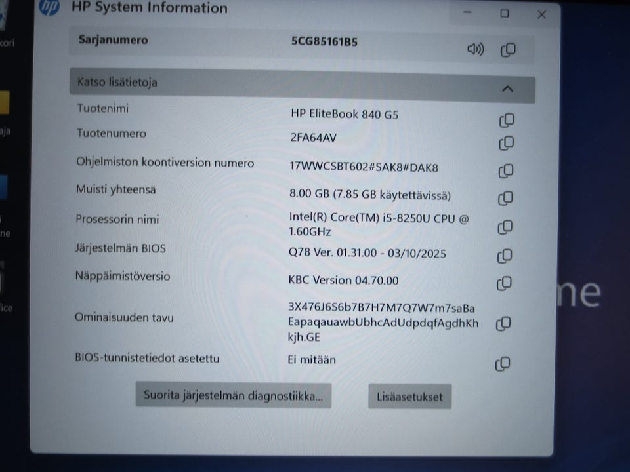Screen dimensions: 630x472
Task: Copy the BIOS-tunnistetiedot asetettu value
Action: click(503, 364)
